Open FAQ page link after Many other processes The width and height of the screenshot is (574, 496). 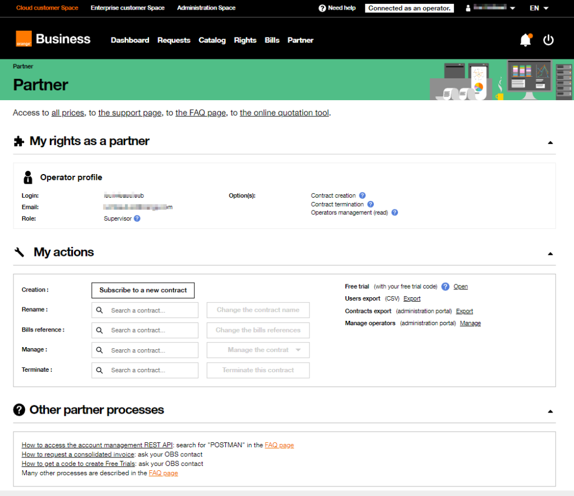pyautogui.click(x=163, y=473)
